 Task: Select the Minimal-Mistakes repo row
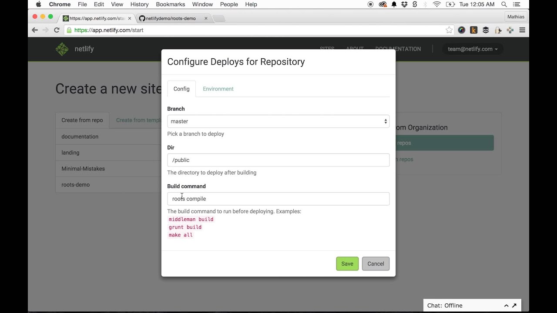[108, 169]
